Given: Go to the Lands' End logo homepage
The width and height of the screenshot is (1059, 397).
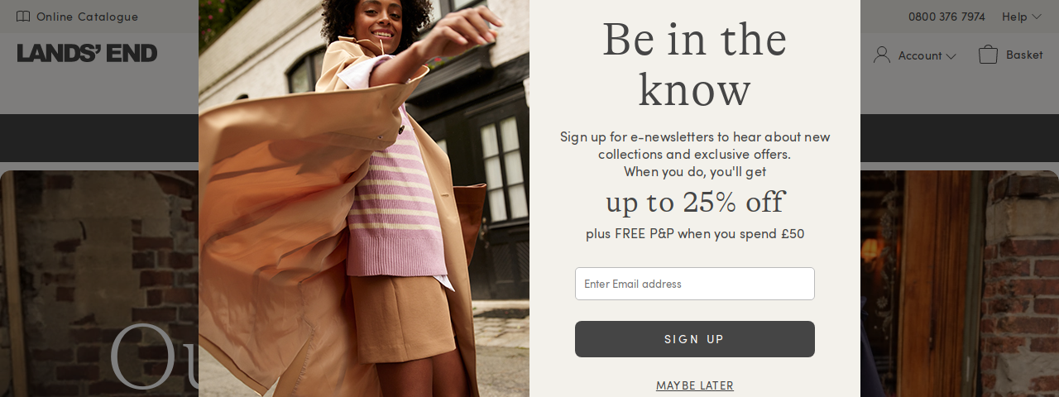Looking at the screenshot, I should (87, 53).
